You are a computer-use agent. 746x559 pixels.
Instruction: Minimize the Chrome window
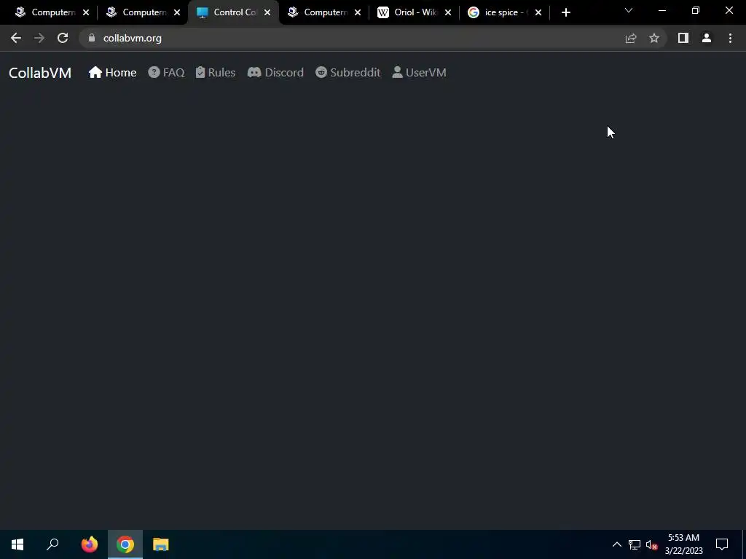click(x=661, y=10)
